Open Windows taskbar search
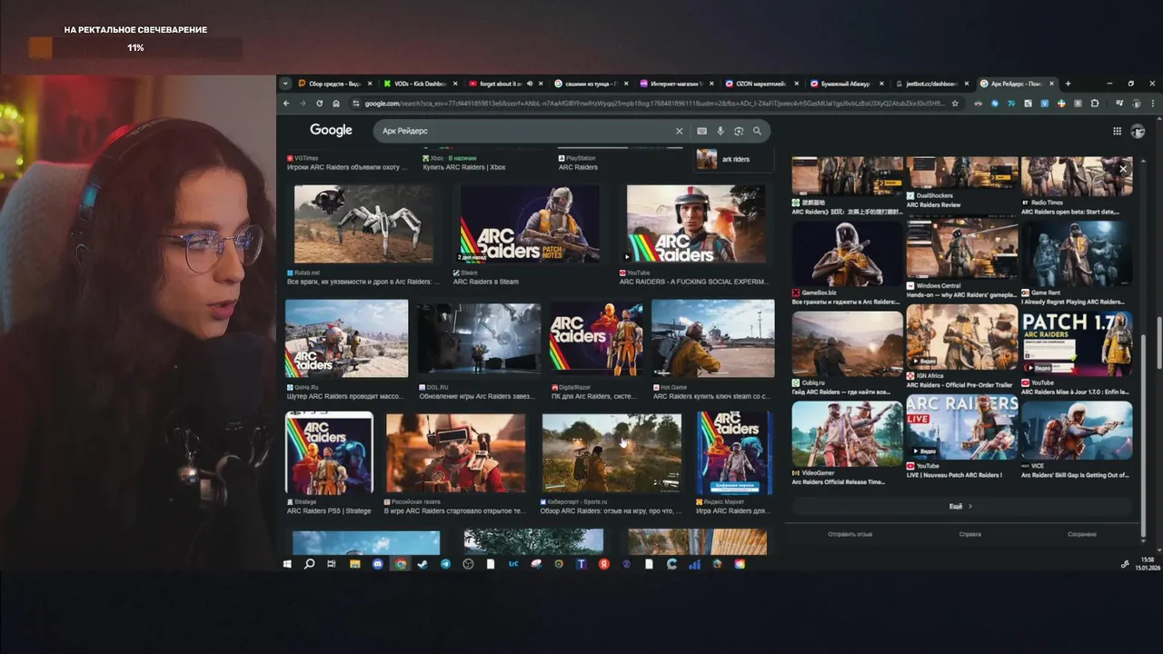The height and width of the screenshot is (654, 1163). 309,564
